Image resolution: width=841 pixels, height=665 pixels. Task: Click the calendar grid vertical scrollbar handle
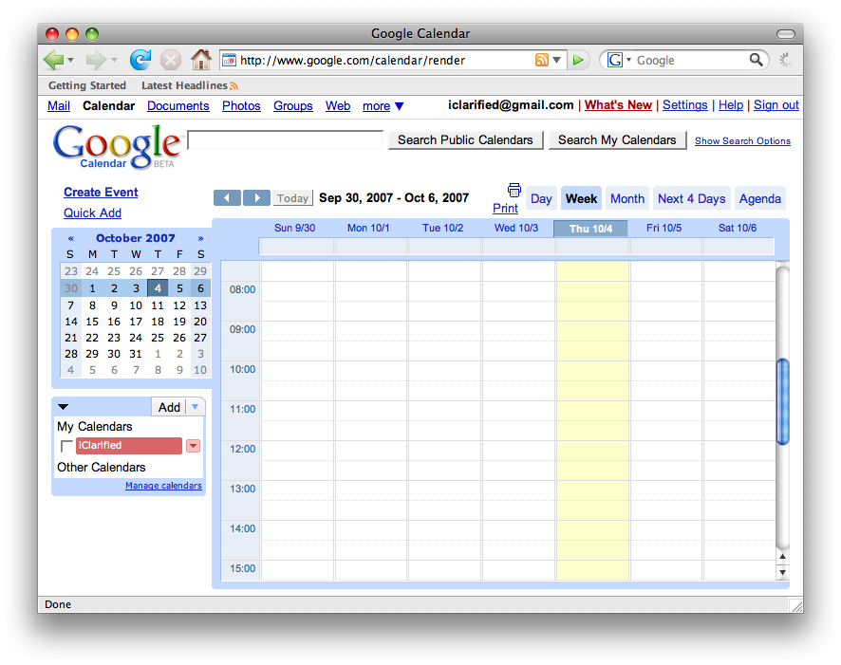pos(782,401)
